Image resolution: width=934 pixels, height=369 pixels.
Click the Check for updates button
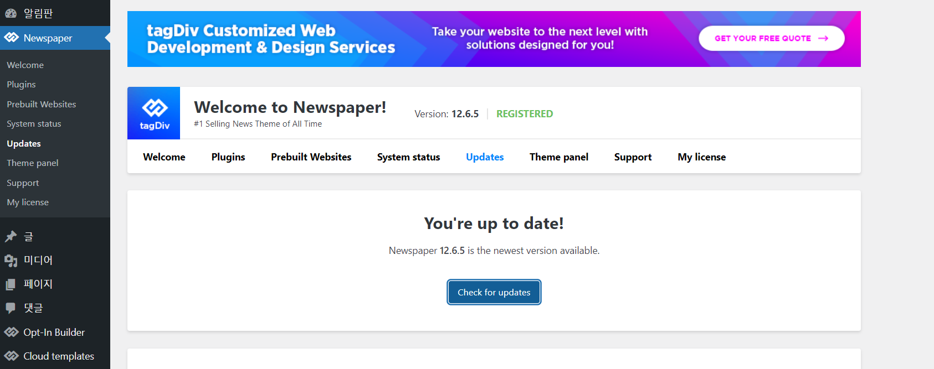click(x=494, y=292)
